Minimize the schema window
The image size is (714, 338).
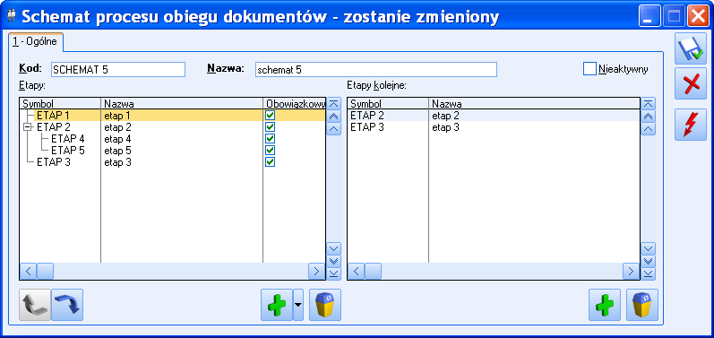tap(649, 17)
